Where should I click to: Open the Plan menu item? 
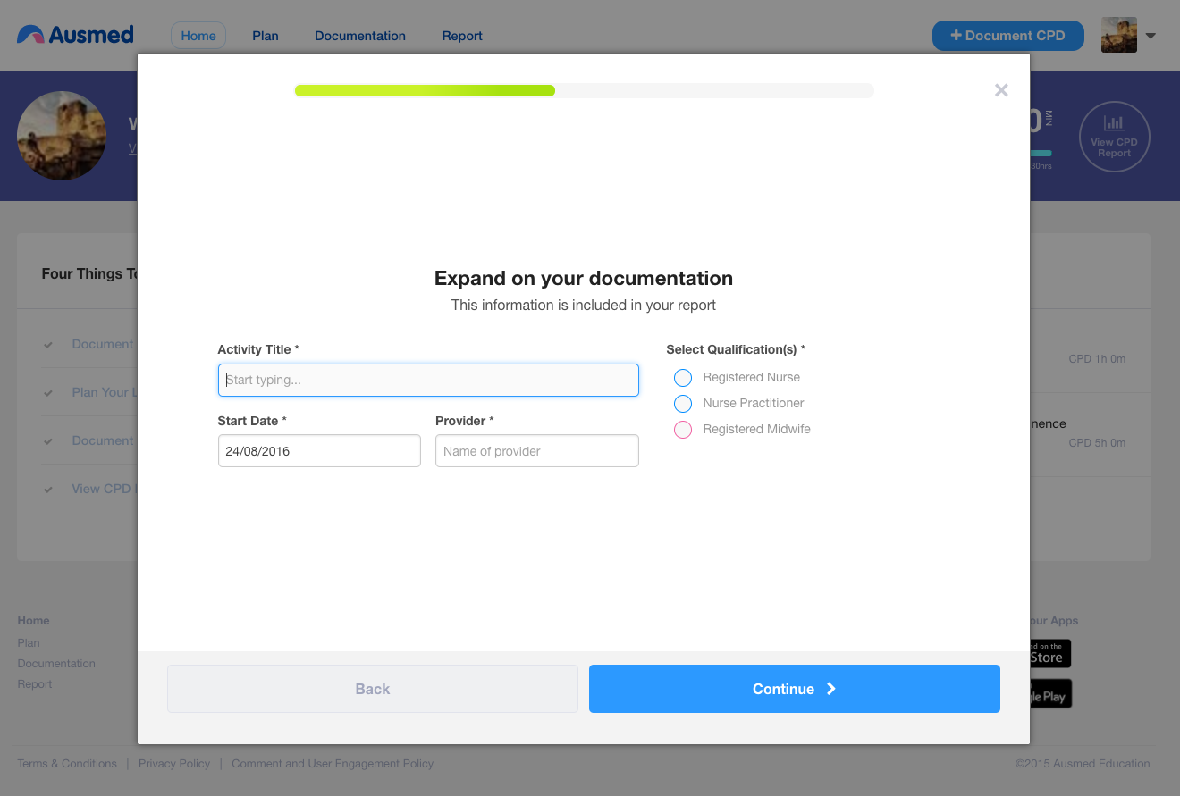tap(265, 36)
